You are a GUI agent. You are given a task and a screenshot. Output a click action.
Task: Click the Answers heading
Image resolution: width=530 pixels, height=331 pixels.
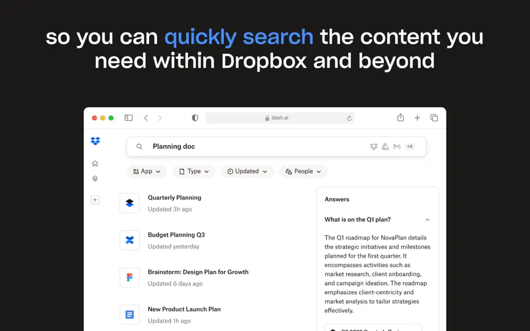point(337,199)
